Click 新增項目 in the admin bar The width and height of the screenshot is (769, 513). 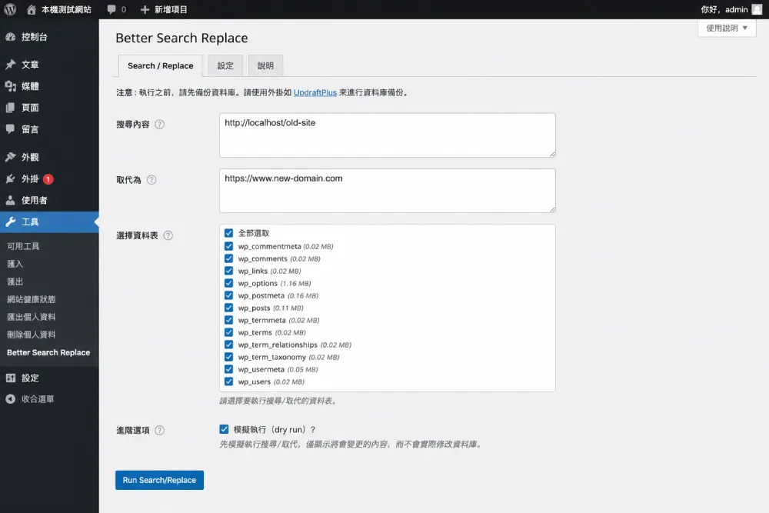(171, 9)
